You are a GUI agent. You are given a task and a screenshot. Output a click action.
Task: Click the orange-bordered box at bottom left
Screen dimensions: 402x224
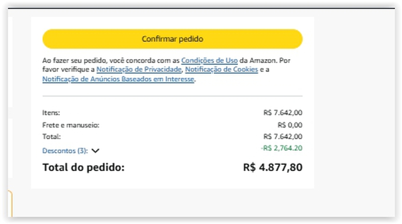10,204
